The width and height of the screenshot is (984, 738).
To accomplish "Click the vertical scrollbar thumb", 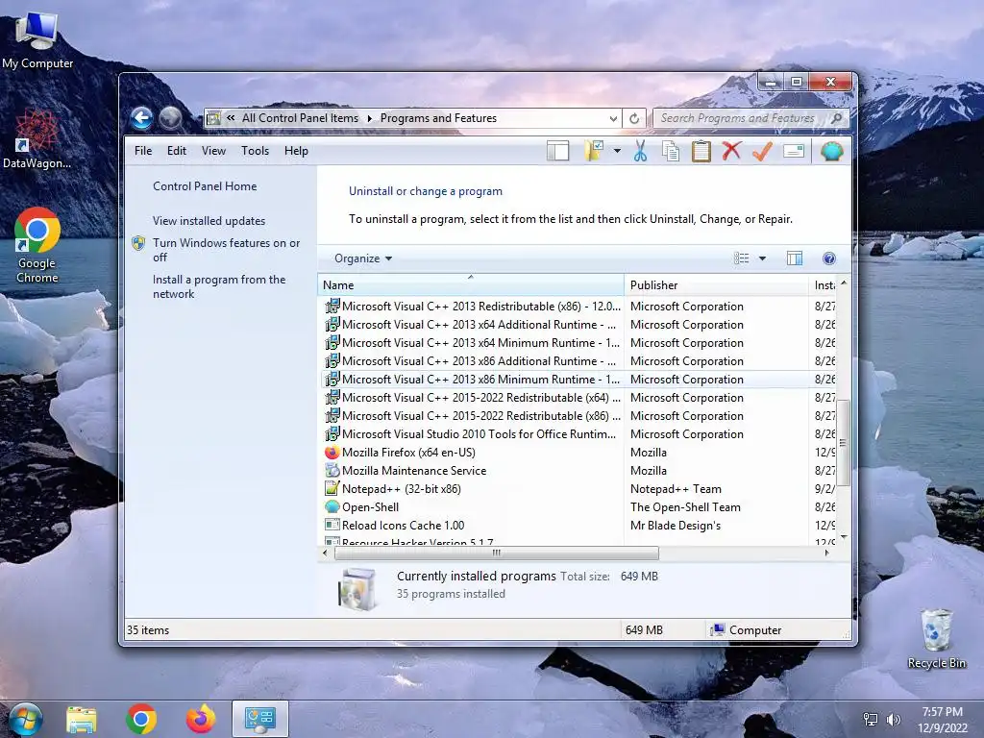I will click(843, 442).
